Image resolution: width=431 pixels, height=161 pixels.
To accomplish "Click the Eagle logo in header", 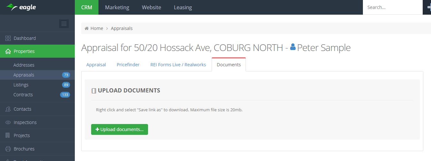I will coord(21,7).
